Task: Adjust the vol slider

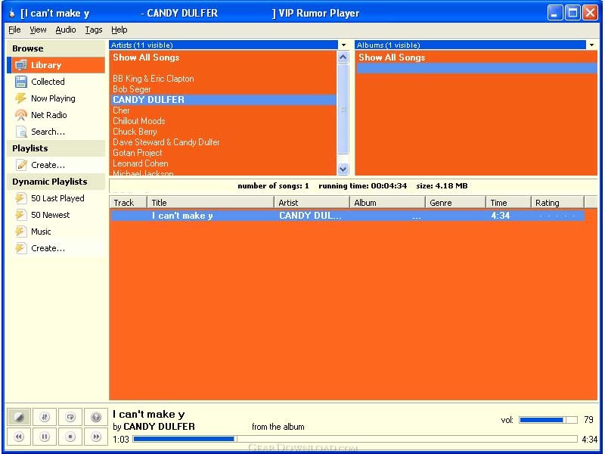Action: (548, 420)
